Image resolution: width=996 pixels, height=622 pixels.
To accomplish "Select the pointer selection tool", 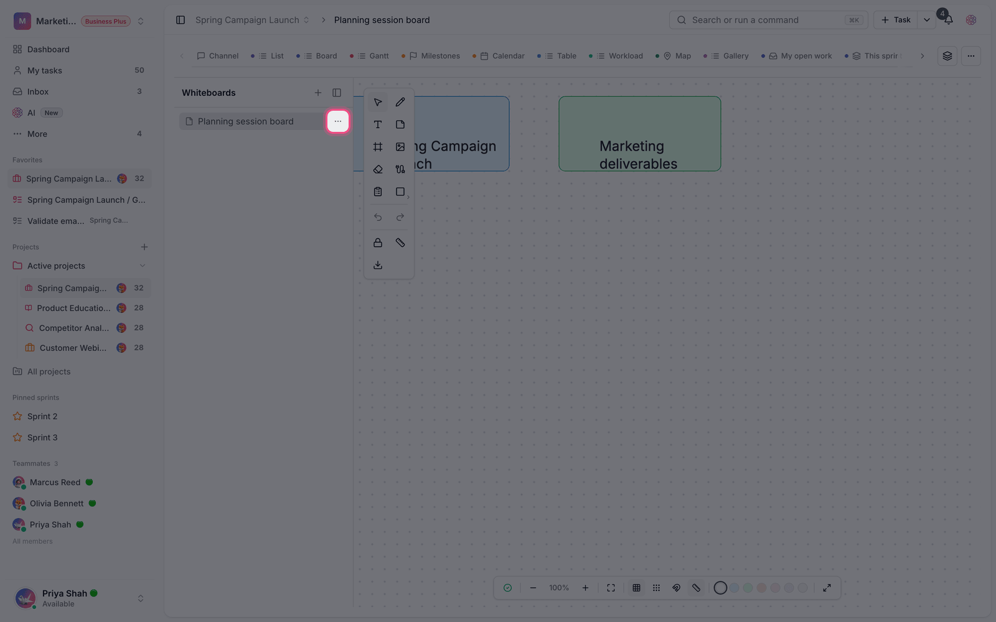I will click(x=378, y=102).
